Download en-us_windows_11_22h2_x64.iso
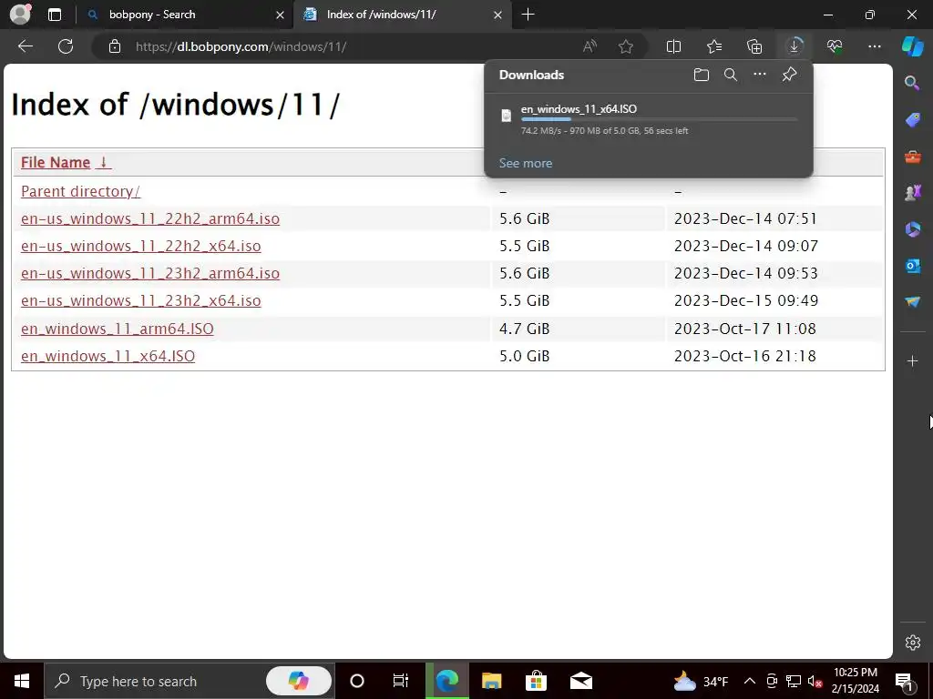Screen dimensions: 933x699 point(141,246)
